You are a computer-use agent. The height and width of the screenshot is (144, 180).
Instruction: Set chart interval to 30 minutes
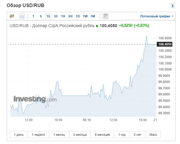[56, 16]
